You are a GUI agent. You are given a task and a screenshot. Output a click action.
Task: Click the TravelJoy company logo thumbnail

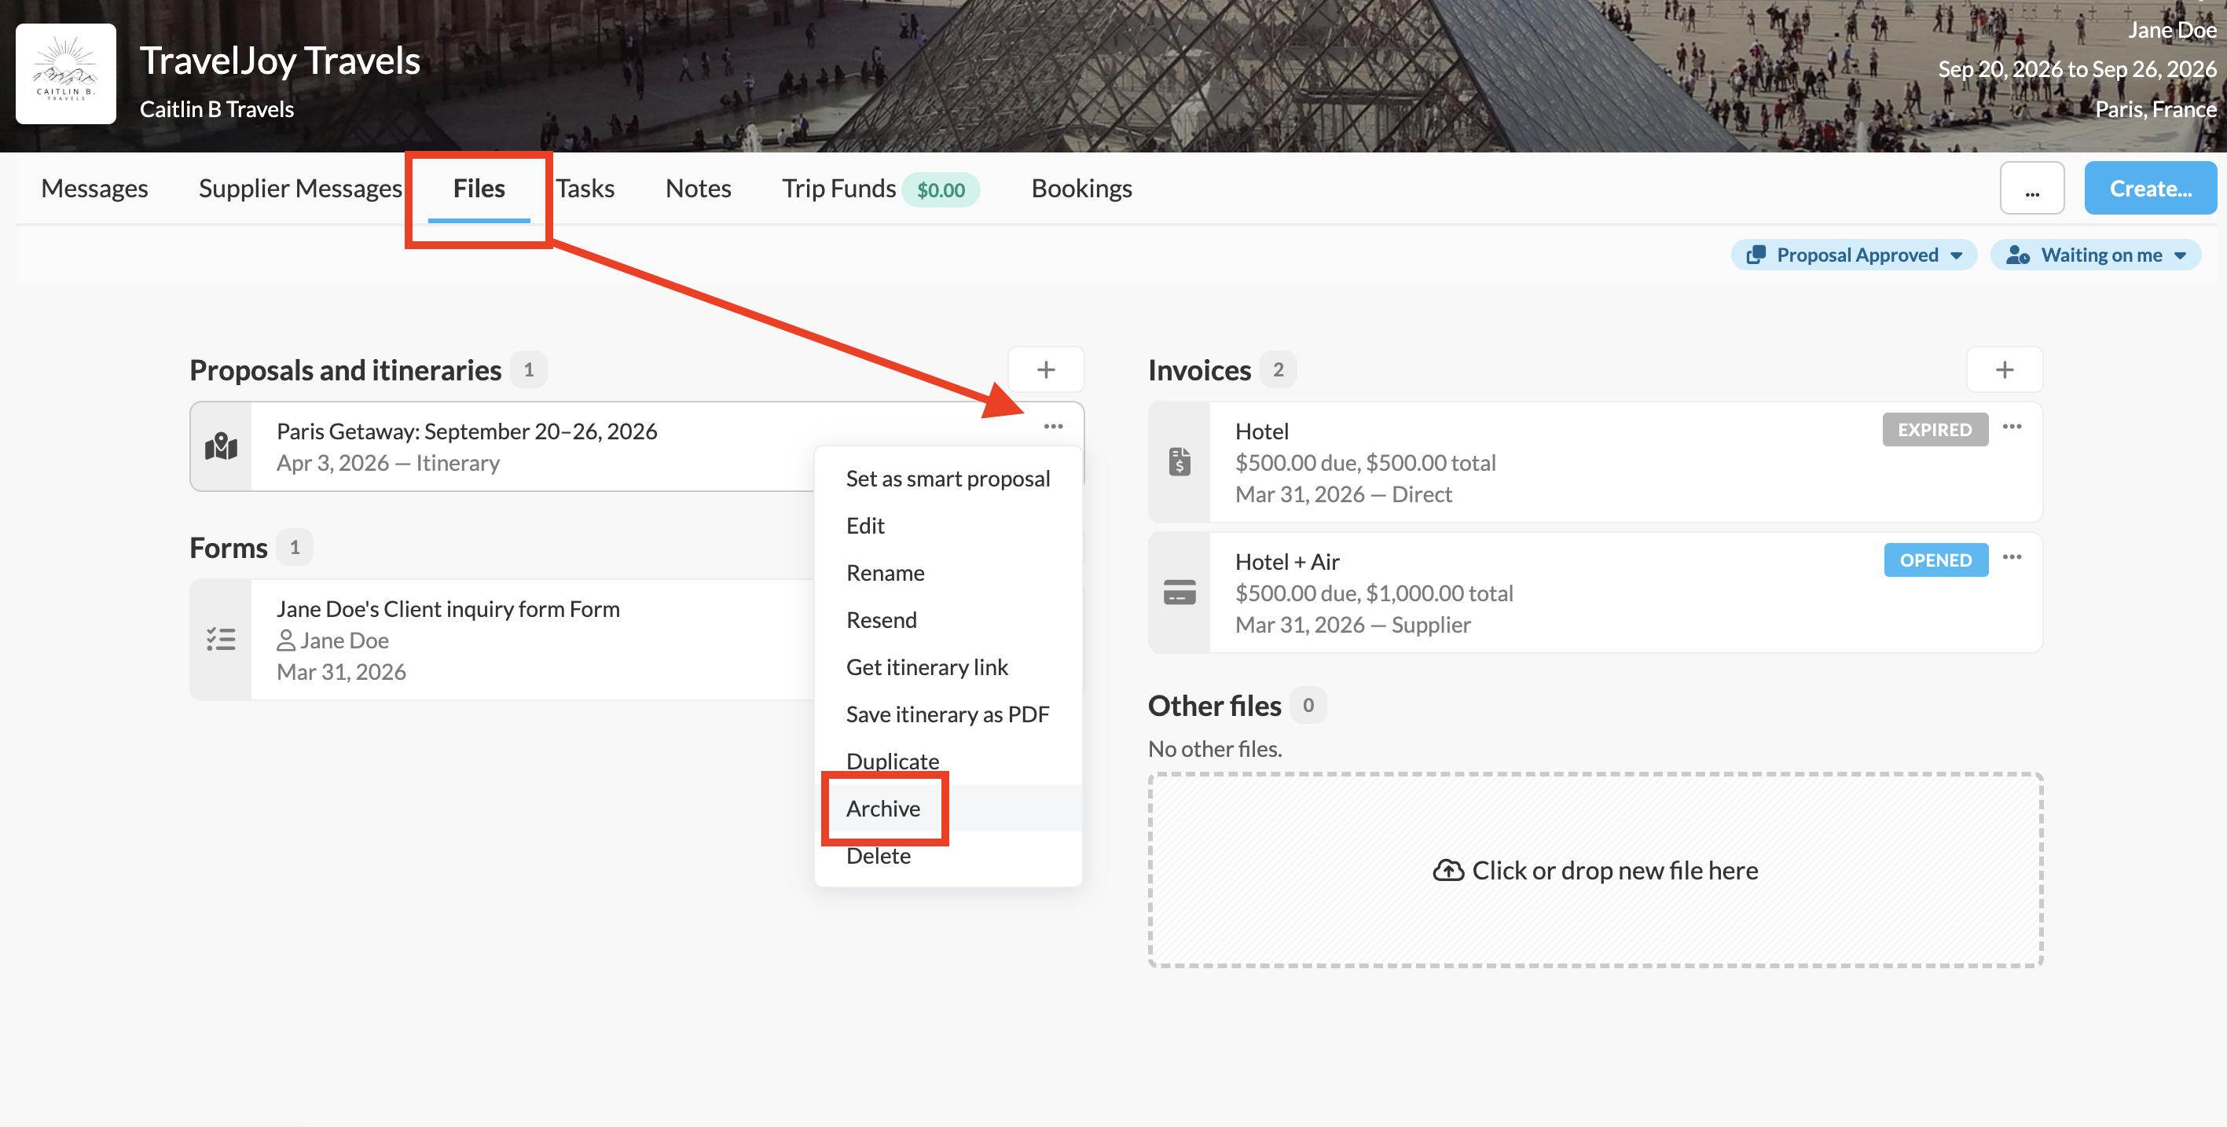66,74
